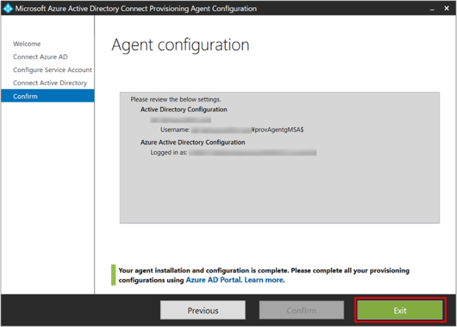The image size is (457, 327).
Task: Follow the Learn more link
Action: (x=264, y=280)
